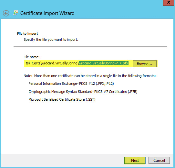Click the 'Cryptographic Message Syntax Standard' line
This screenshot has height=168, width=175.
coord(83,92)
